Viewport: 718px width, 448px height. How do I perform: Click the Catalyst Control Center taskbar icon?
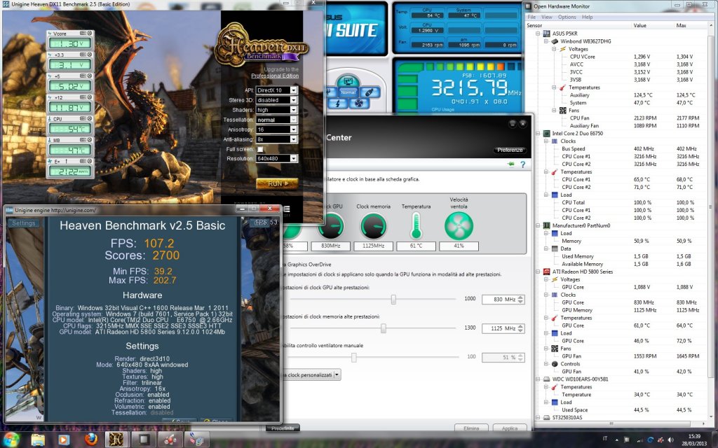point(171,440)
